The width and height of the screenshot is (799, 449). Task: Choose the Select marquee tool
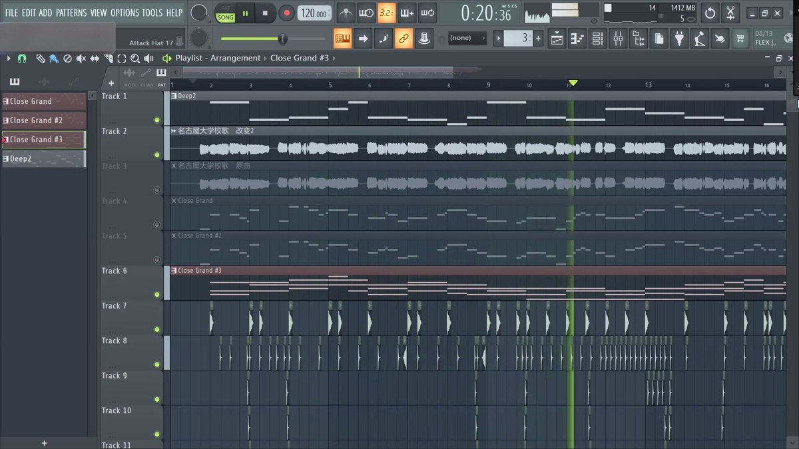pyautogui.click(x=122, y=59)
